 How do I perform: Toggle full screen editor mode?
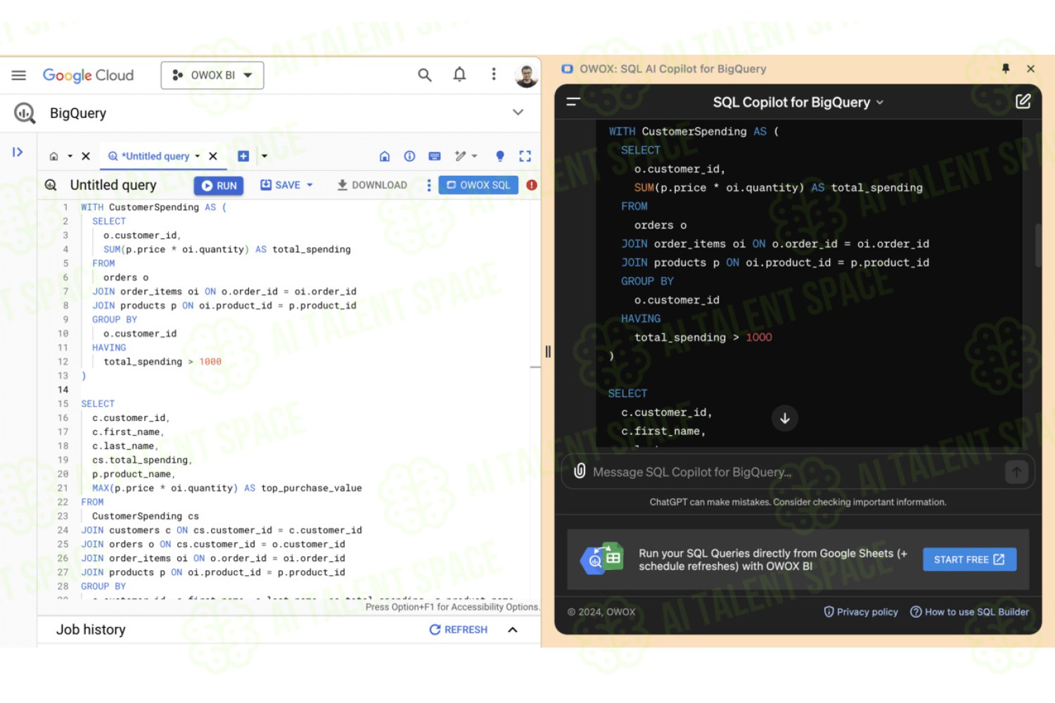coord(525,156)
